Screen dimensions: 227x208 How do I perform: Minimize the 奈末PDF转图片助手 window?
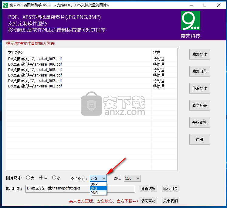click(x=191, y=5)
